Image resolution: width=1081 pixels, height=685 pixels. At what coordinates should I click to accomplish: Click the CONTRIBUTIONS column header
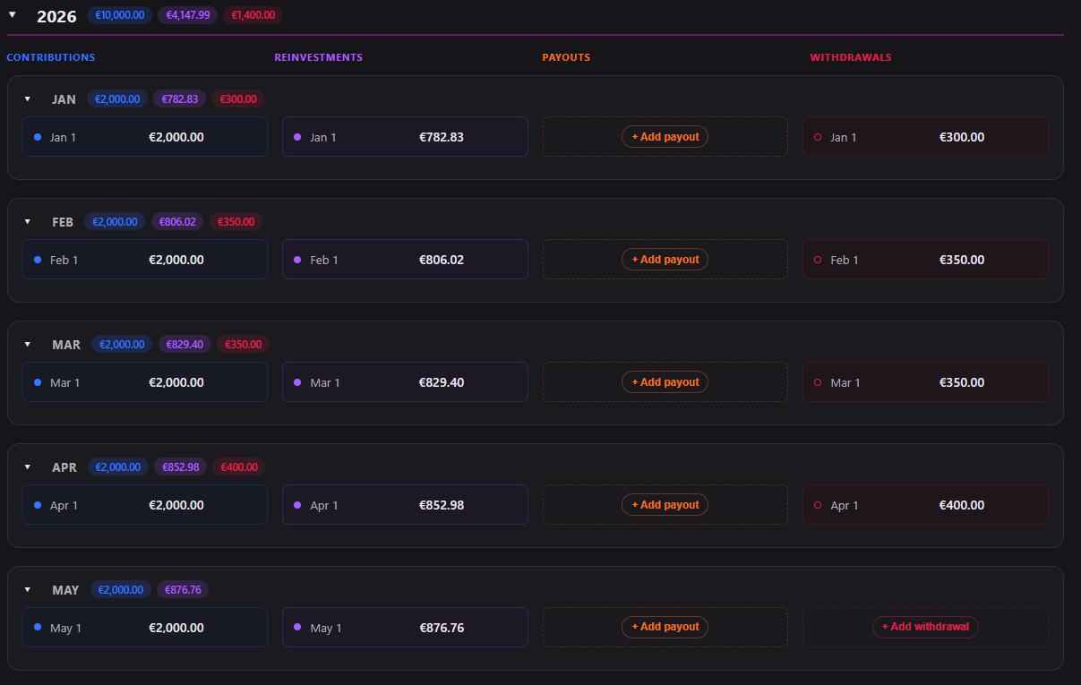(51, 57)
